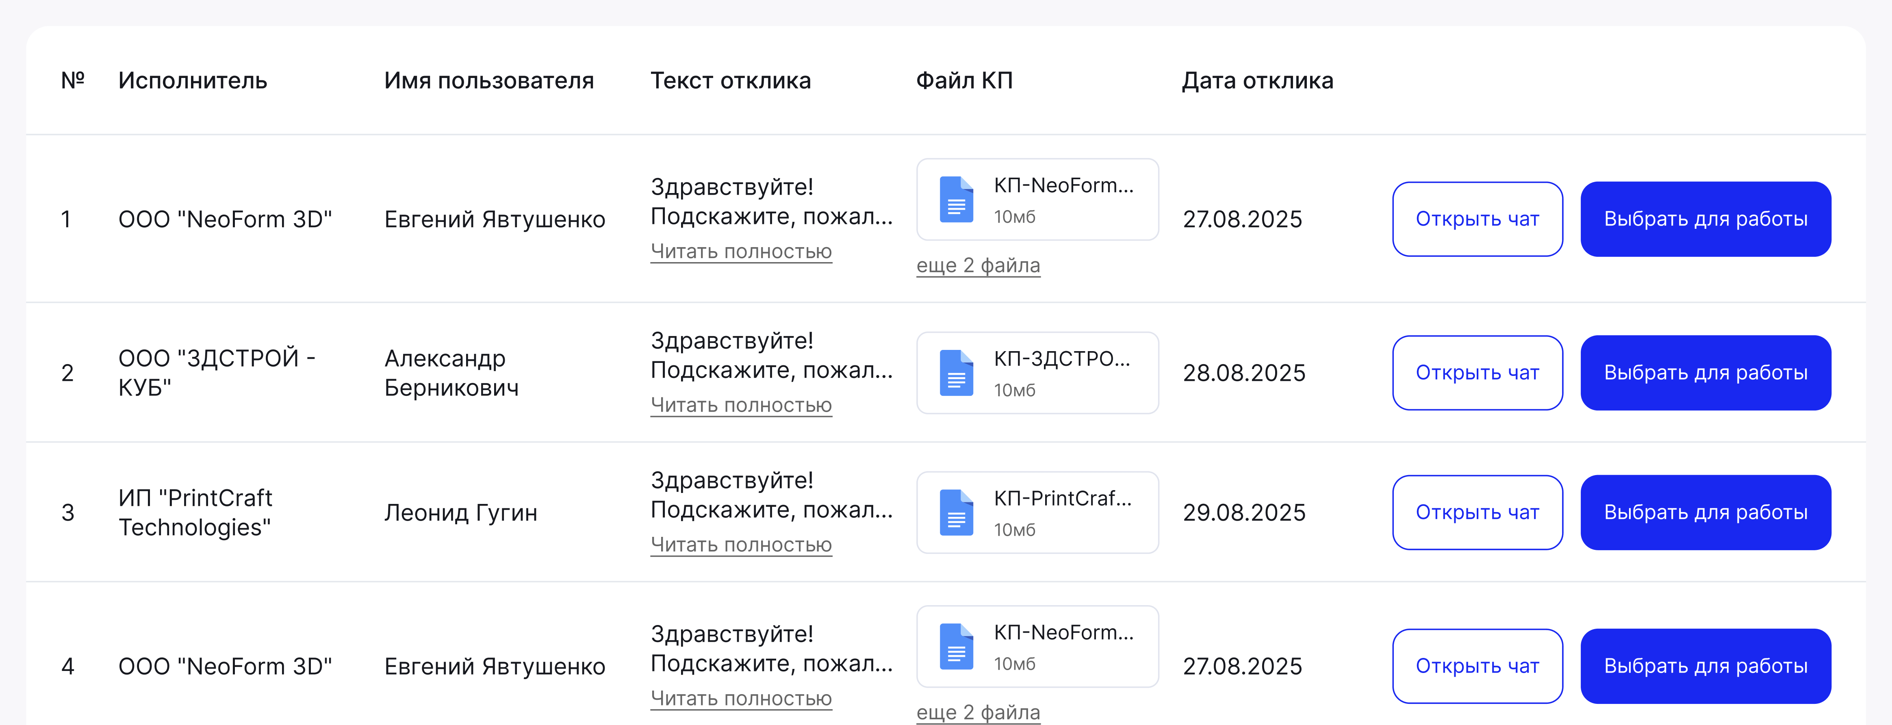Screen dimensions: 1892x725
Task: Select ООО "ЗДСТРОЙ - КУБ" for work
Action: (x=1705, y=372)
